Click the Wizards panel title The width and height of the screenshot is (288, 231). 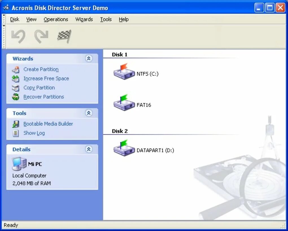tap(23, 59)
